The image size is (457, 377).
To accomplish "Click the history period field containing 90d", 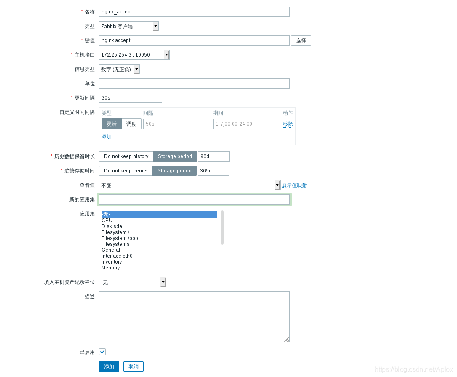I will (x=214, y=156).
